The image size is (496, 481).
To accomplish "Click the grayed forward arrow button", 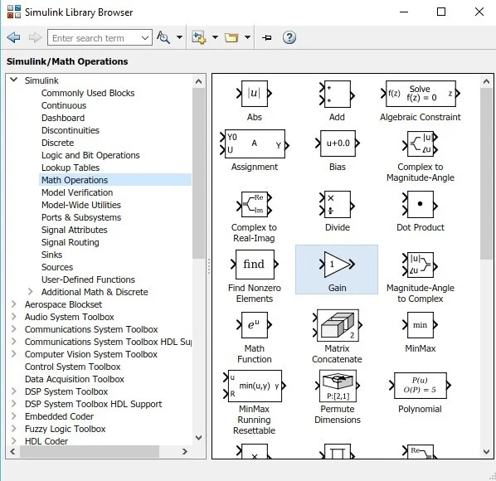I will pos(35,37).
